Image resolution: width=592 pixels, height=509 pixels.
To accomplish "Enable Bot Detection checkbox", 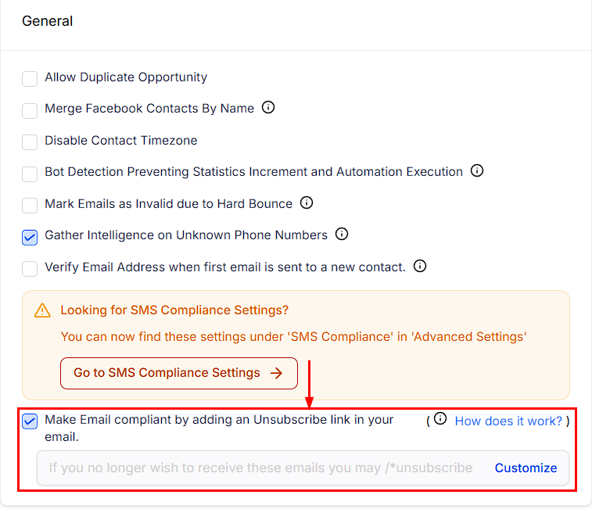I will [30, 174].
